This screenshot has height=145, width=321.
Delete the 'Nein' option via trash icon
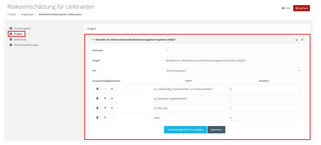(x=97, y=117)
